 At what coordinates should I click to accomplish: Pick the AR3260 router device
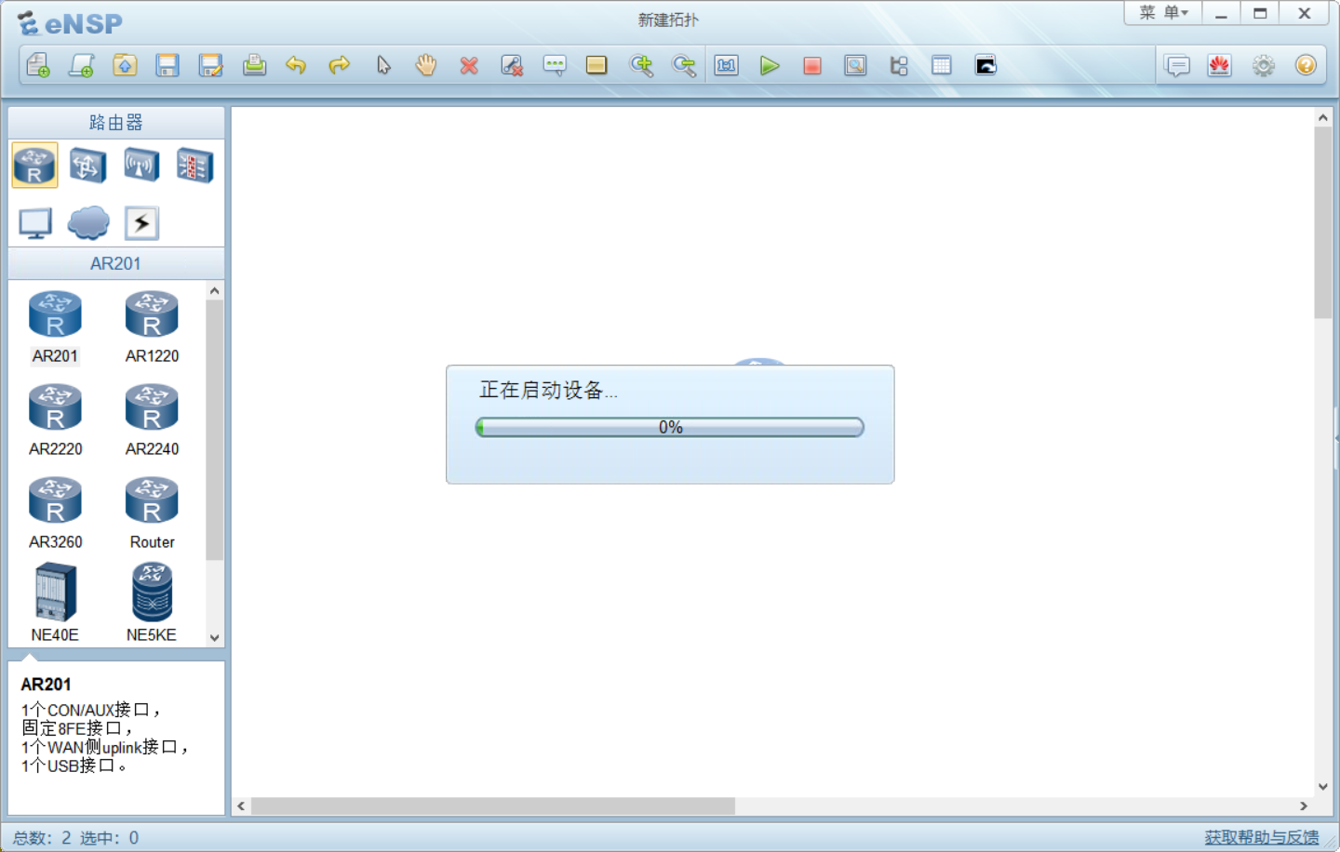55,513
